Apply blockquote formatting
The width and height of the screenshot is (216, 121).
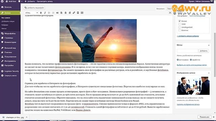point(57,13)
